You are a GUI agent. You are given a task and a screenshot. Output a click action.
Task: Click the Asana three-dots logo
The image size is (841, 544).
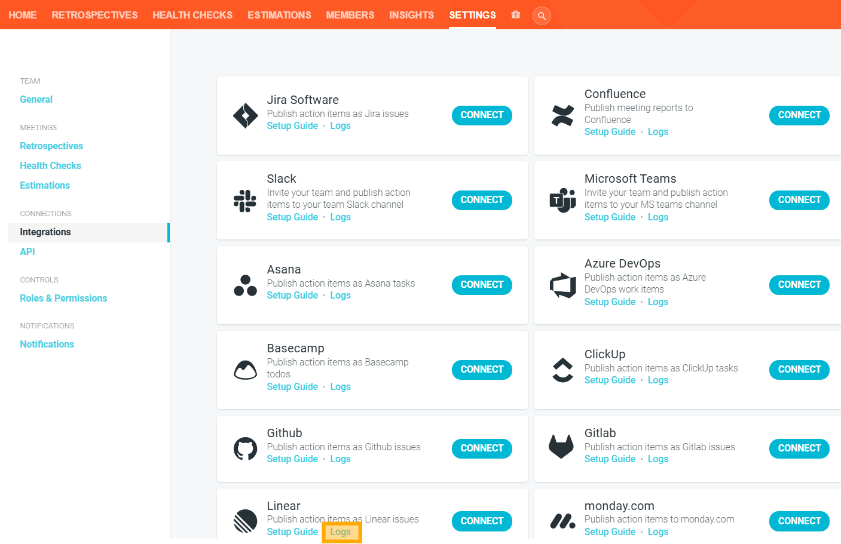coord(245,285)
